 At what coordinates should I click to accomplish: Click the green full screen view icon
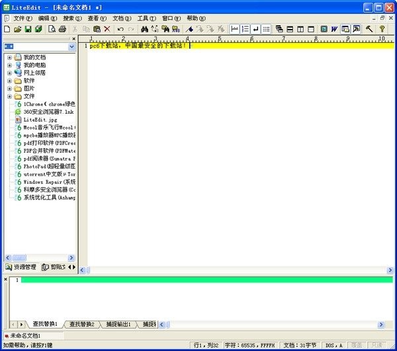(x=324, y=29)
